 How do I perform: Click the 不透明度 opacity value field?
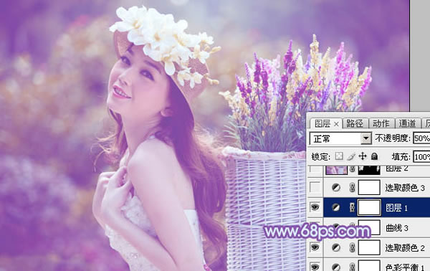coord(421,138)
